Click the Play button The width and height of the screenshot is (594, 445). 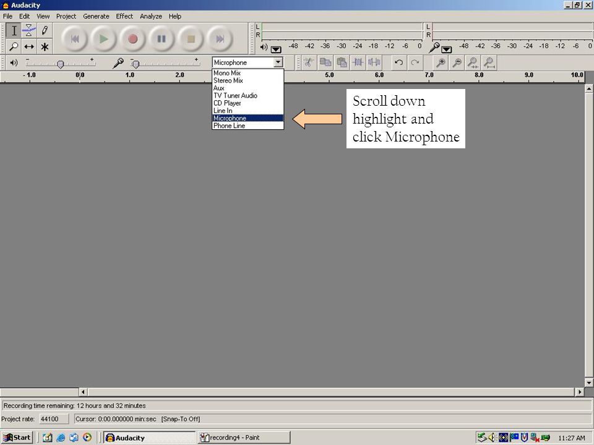[103, 38]
